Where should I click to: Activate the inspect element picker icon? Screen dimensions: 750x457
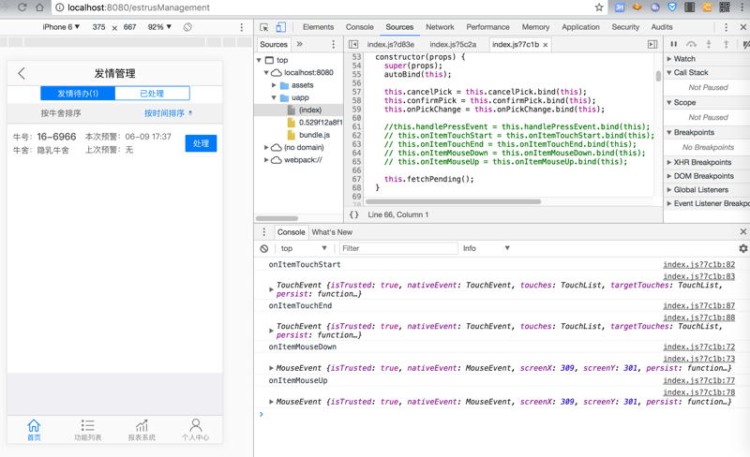264,27
